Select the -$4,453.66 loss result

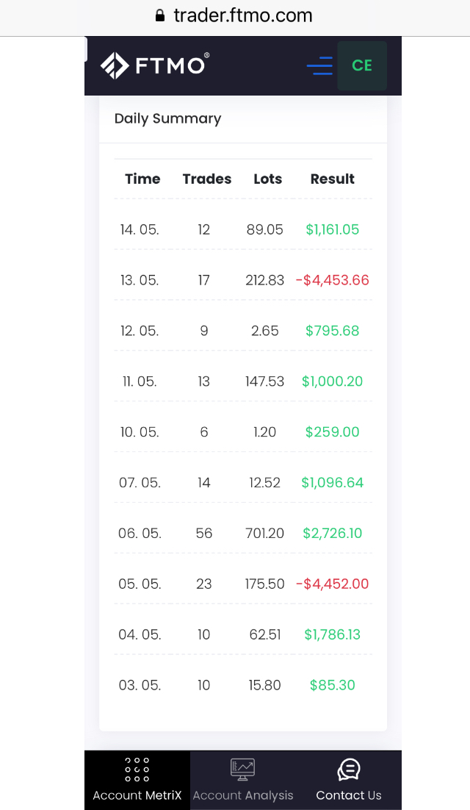click(333, 280)
